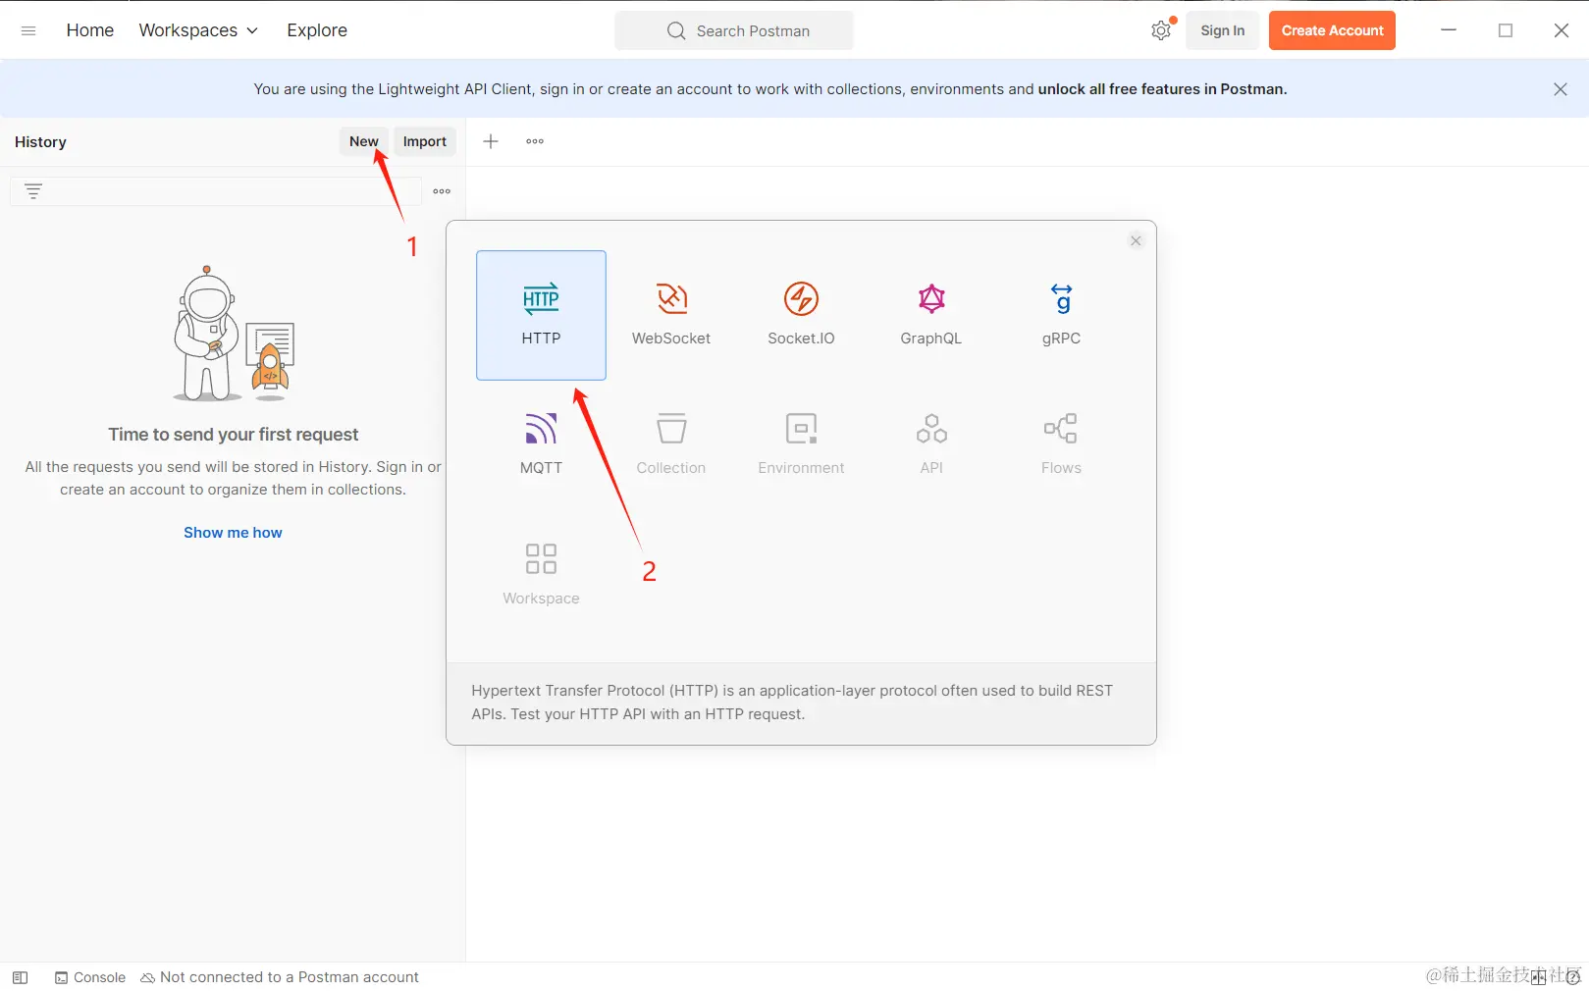Open the hamburger menu icon

pyautogui.click(x=28, y=30)
